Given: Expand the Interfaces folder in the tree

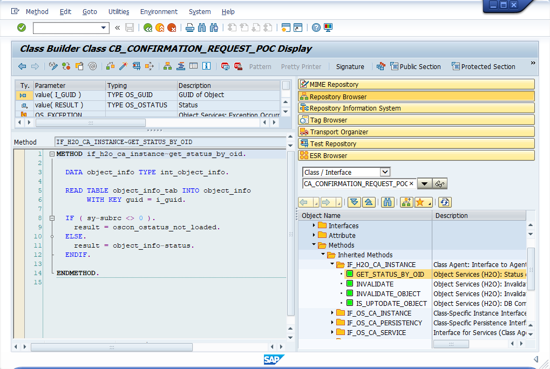Looking at the screenshot, I should 314,225.
